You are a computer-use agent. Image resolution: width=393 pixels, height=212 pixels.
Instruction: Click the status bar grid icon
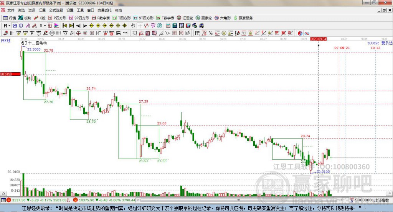tap(3, 200)
